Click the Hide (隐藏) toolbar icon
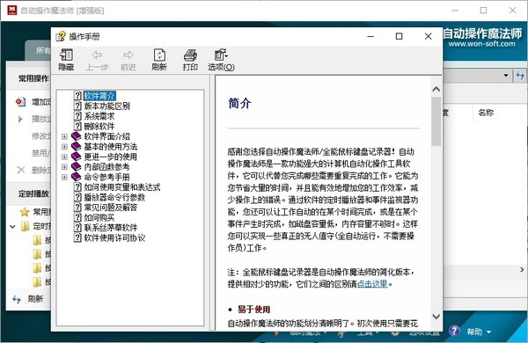Image resolution: width=528 pixels, height=343 pixels. point(66,55)
